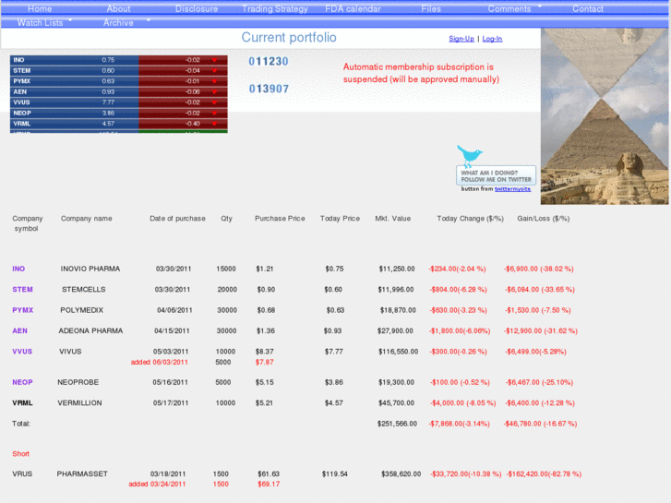
Task: Click the VRML row in ticker widget
Action: (118, 124)
